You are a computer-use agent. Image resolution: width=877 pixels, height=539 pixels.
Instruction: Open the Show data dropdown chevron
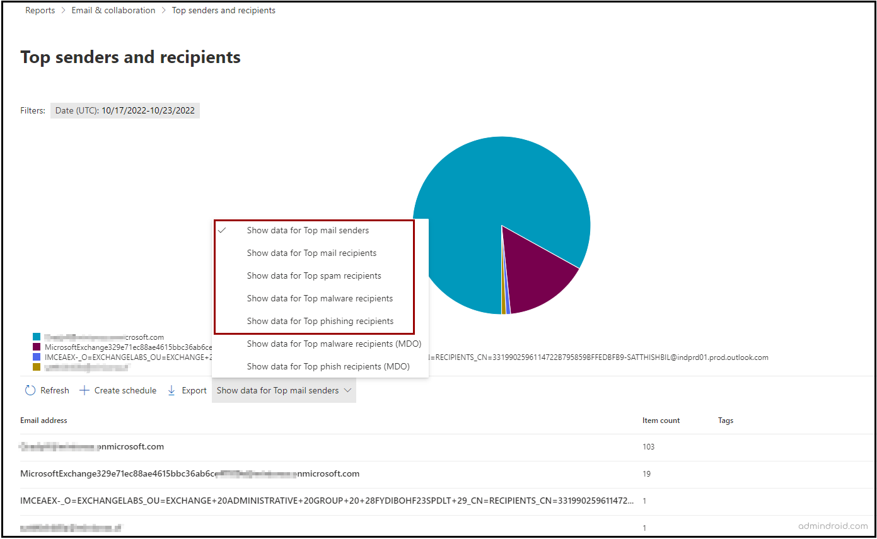(347, 390)
